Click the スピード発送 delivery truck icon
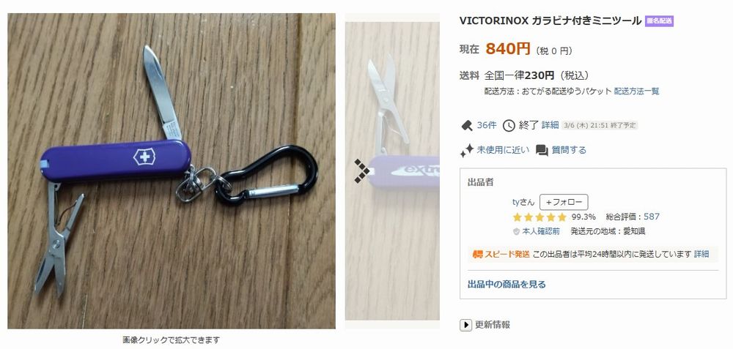Screen dimensions: 733x349 [x=477, y=255]
